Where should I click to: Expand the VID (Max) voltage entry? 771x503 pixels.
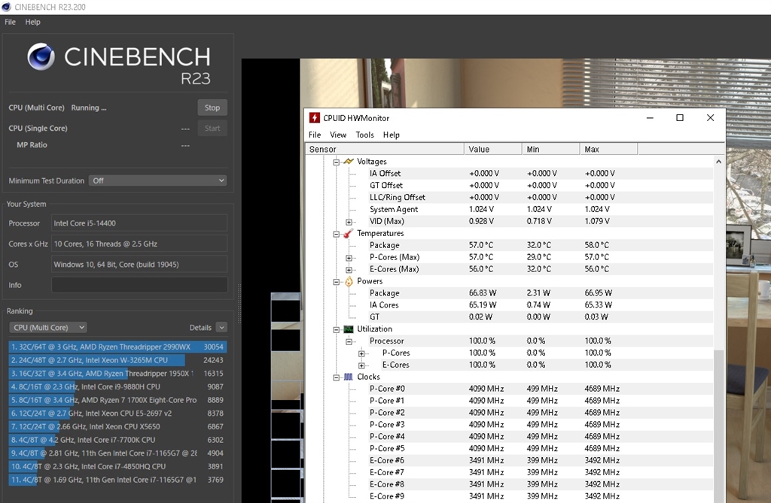click(347, 221)
